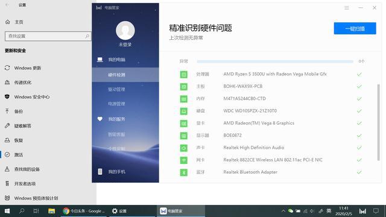
Task: Click the 查找设置 search field
Action: point(48,36)
